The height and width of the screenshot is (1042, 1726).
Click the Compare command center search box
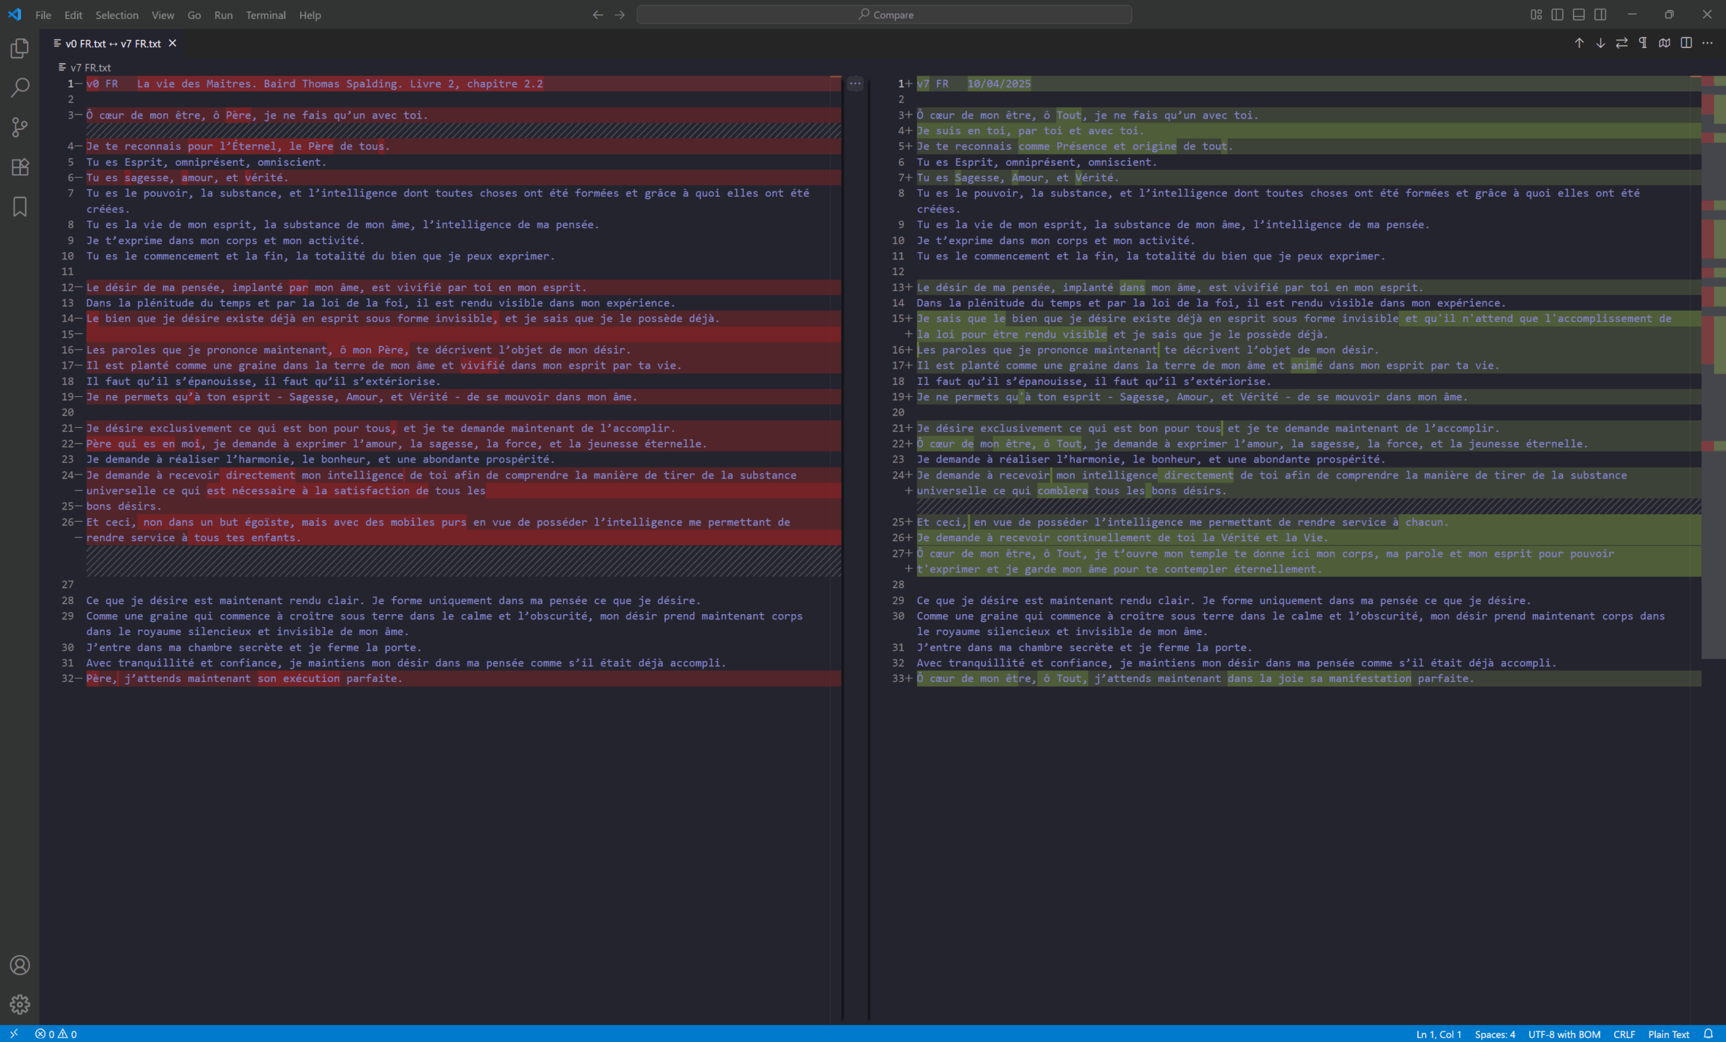click(x=884, y=15)
